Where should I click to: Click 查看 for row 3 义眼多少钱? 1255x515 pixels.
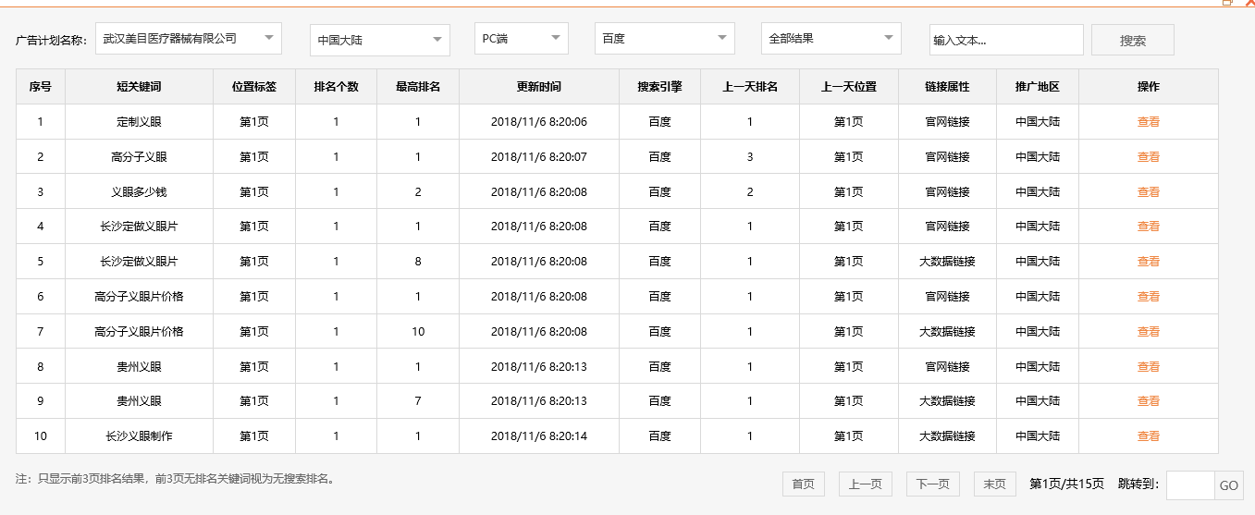(x=1149, y=192)
